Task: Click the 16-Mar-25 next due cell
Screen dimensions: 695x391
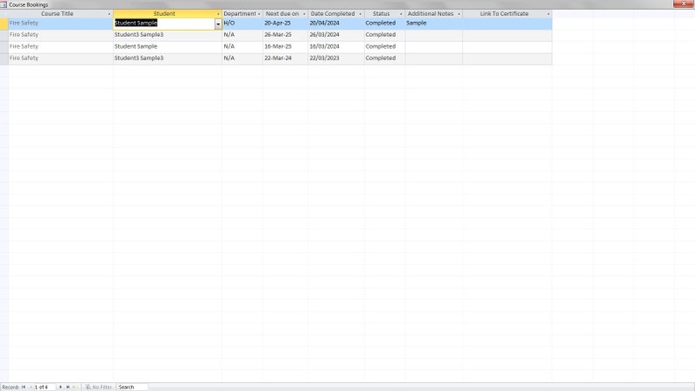Action: pyautogui.click(x=285, y=47)
